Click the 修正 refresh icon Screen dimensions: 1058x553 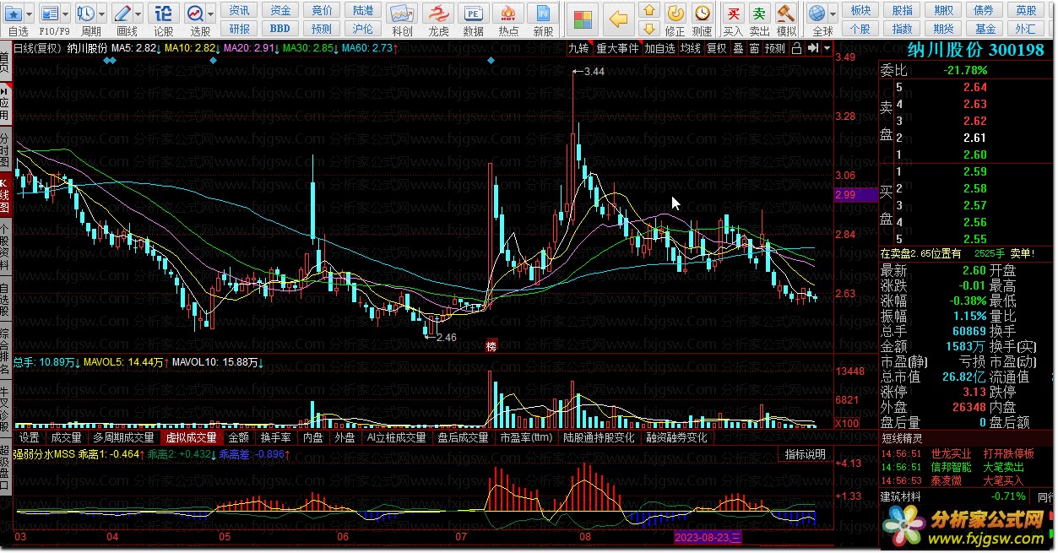pos(675,13)
